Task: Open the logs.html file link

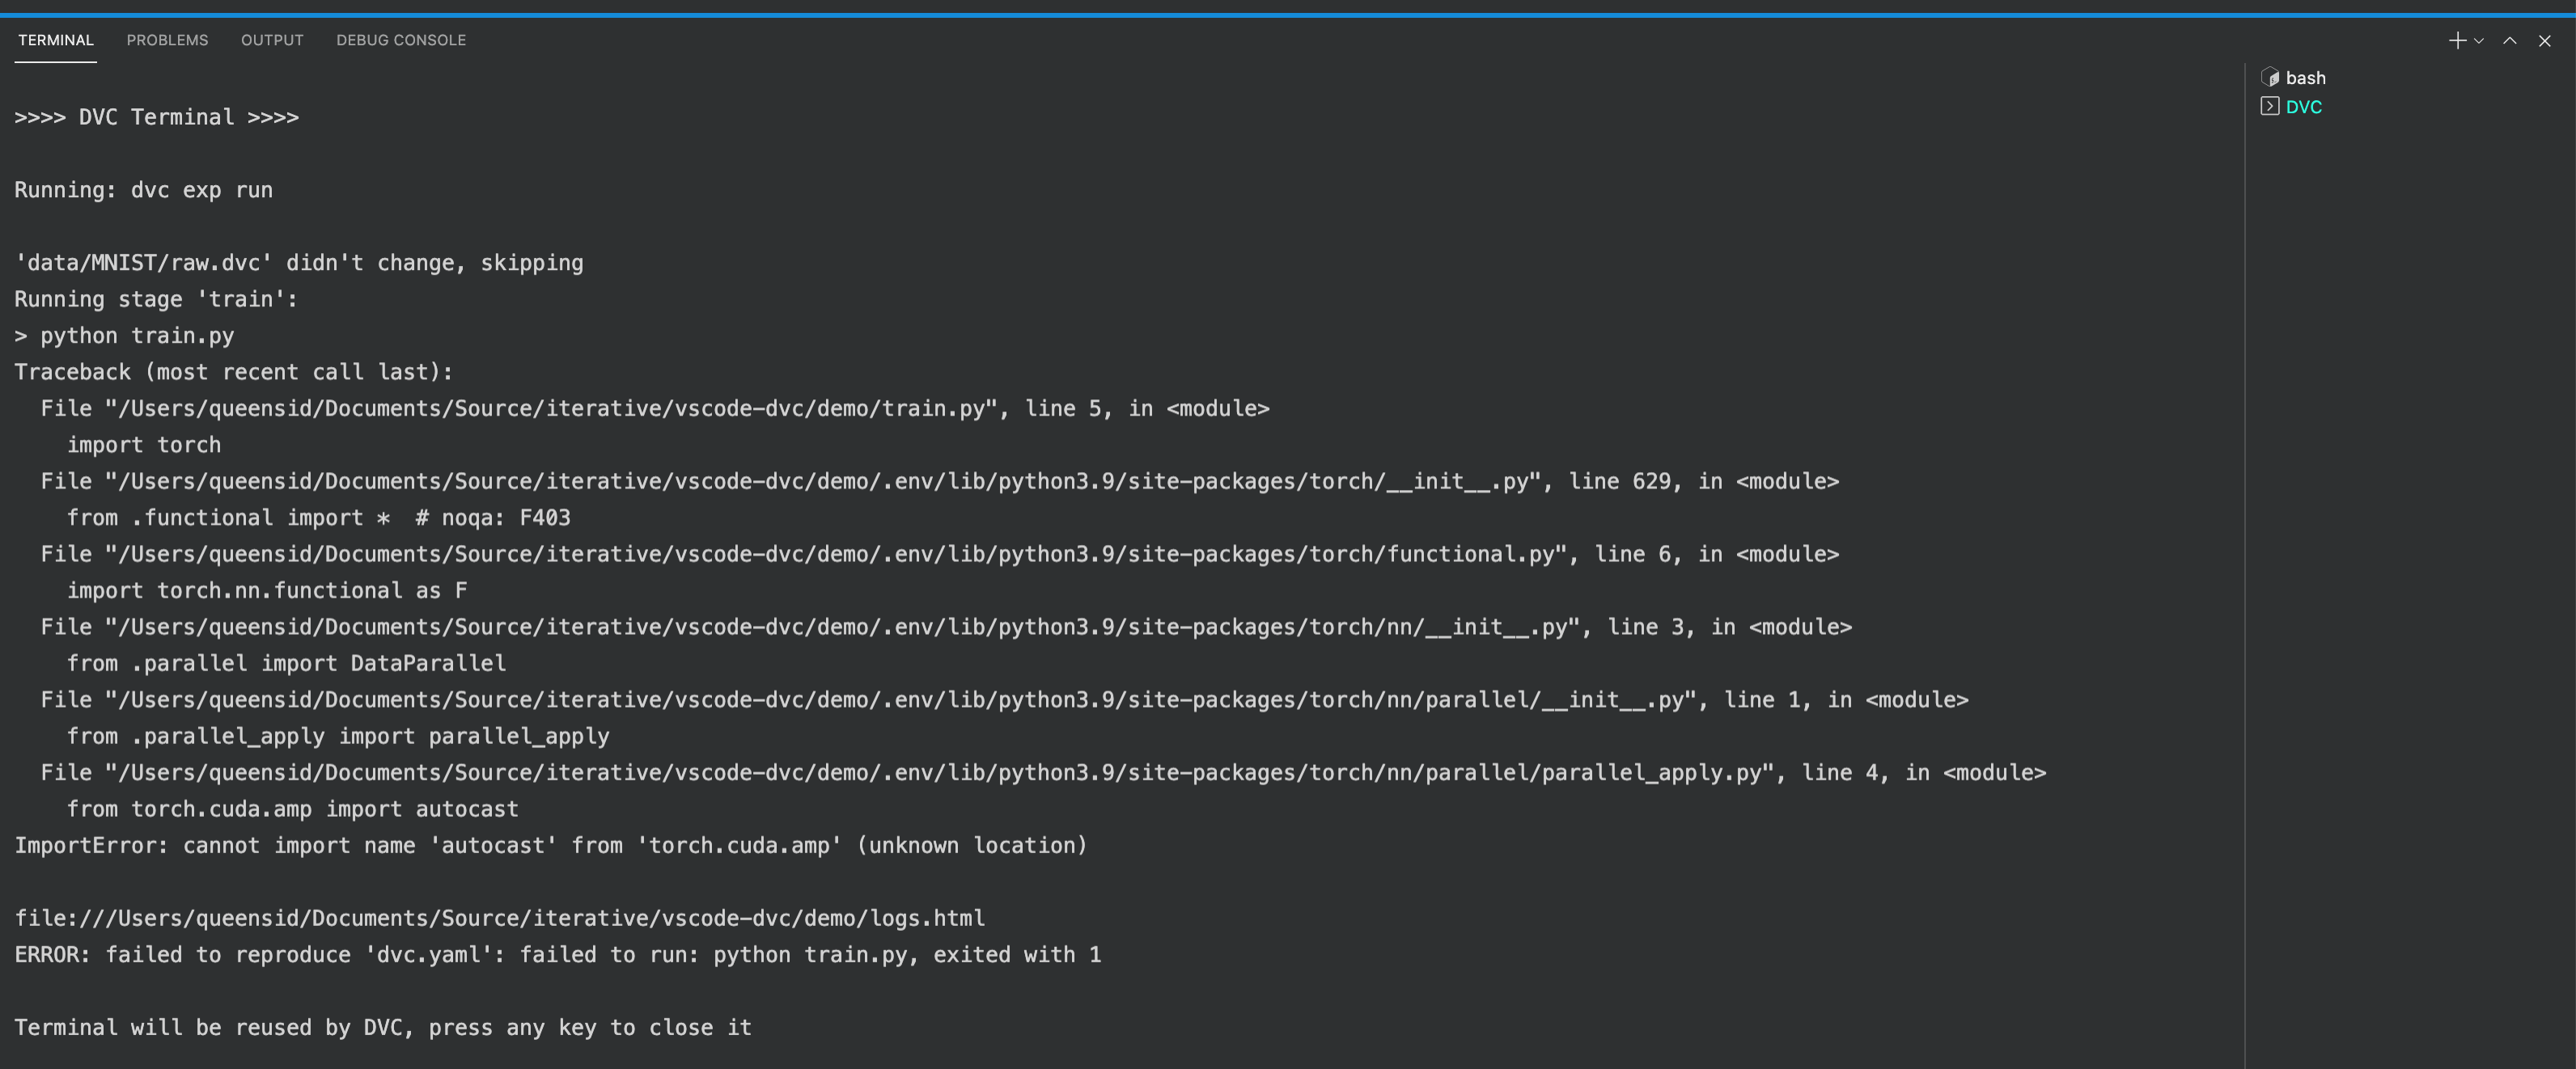Action: (x=498, y=918)
